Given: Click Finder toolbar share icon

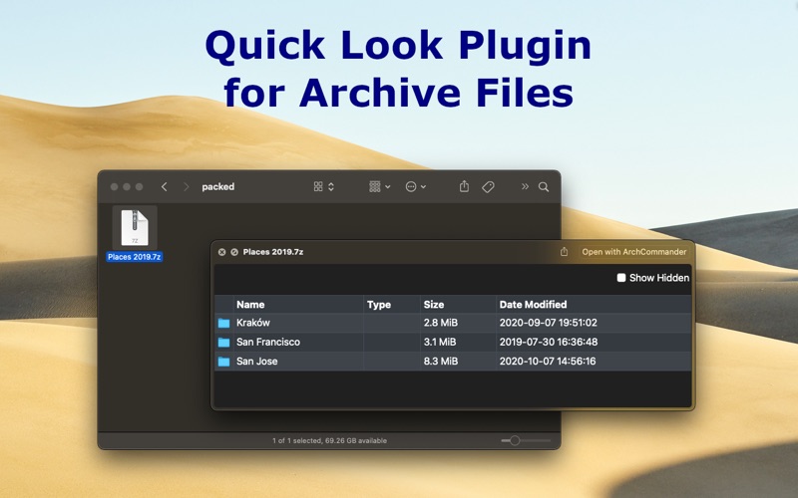Looking at the screenshot, I should (464, 186).
